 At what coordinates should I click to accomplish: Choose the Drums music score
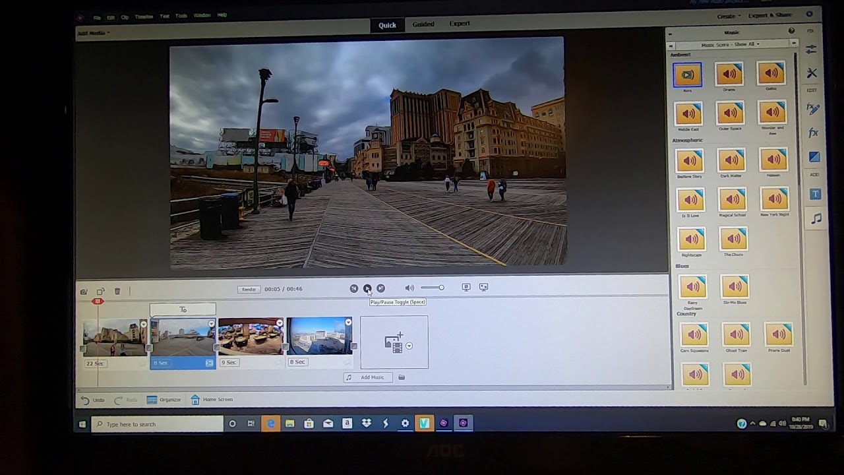(729, 75)
